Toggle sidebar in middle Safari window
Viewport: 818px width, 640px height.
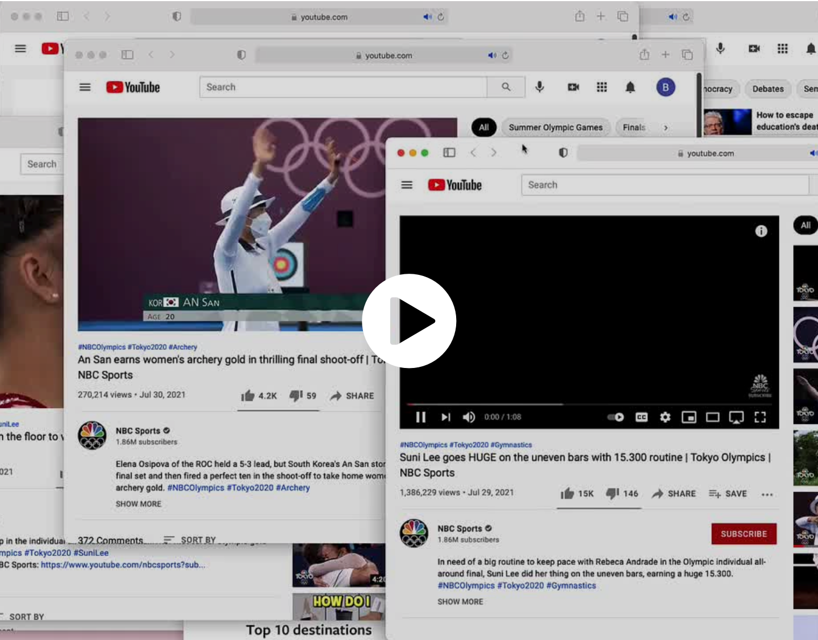(x=128, y=55)
